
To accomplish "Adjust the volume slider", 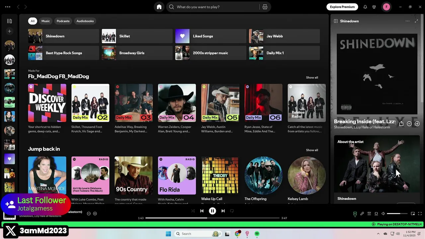I will [397, 214].
